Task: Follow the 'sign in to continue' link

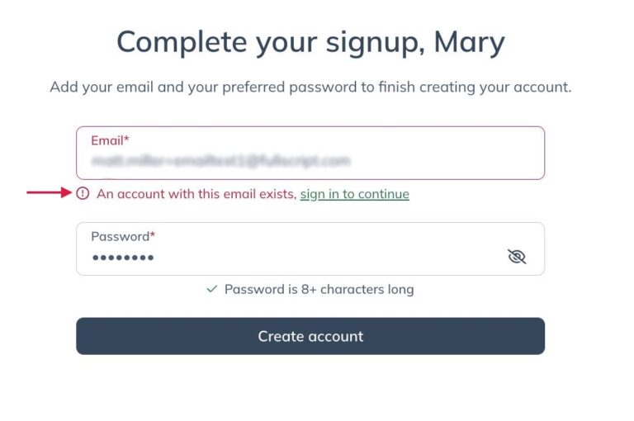Action: tap(354, 194)
